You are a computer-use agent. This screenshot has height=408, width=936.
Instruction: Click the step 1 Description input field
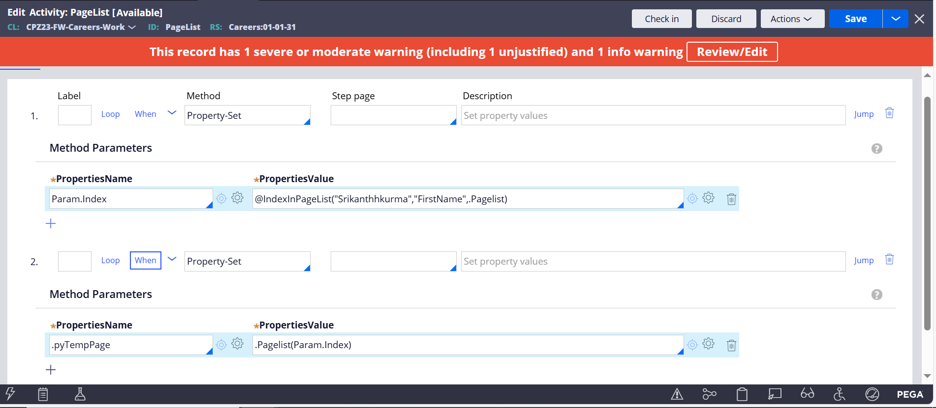coord(653,115)
